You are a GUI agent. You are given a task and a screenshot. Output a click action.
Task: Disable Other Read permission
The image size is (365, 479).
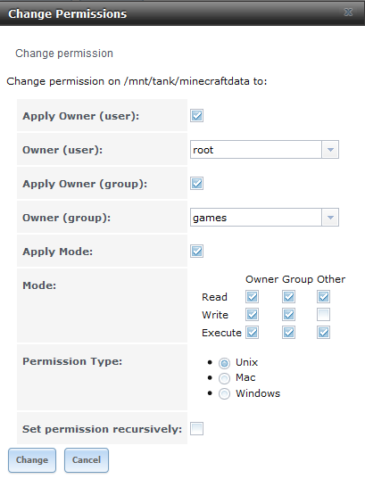pos(323,297)
